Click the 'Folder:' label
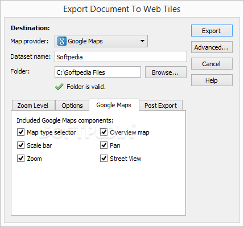This screenshot has width=244, height=227. click(20, 71)
